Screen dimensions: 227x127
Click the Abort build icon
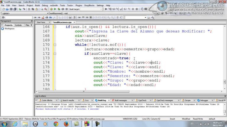(x=67, y=9)
